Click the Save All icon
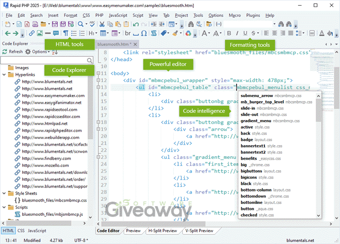 coord(63,24)
